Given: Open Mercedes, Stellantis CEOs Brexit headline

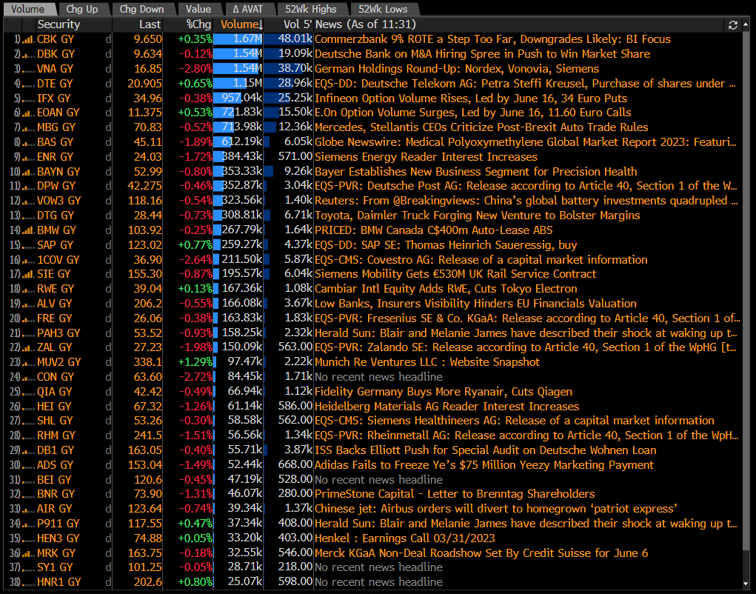Looking at the screenshot, I should point(481,127).
